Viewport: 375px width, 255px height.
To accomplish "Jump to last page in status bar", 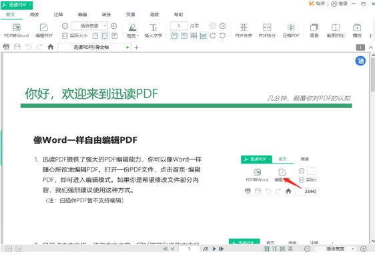I will coord(222,249).
